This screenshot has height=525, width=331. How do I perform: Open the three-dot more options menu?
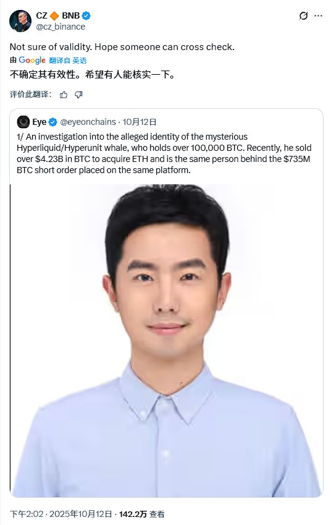[318, 15]
